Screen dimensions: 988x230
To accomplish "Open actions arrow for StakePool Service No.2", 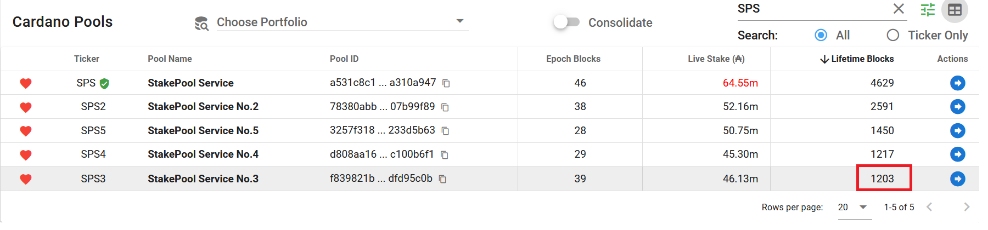I will [x=957, y=107].
